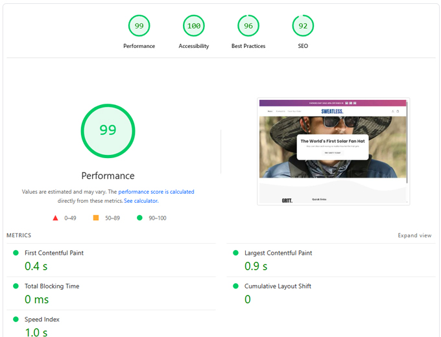Expand the Total Blocking Time metric
The image size is (441, 337).
pyautogui.click(x=52, y=286)
